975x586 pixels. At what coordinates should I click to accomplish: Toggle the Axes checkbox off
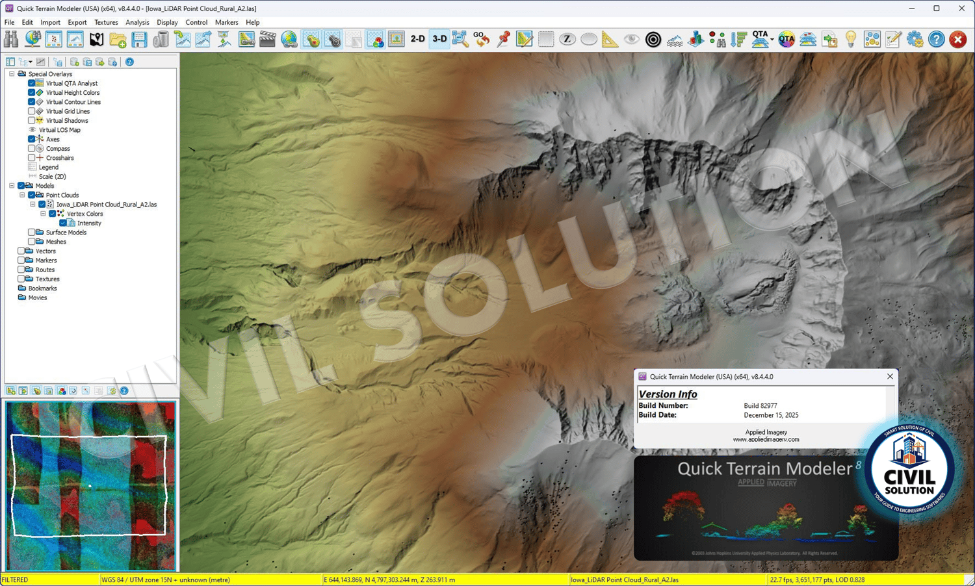point(31,139)
